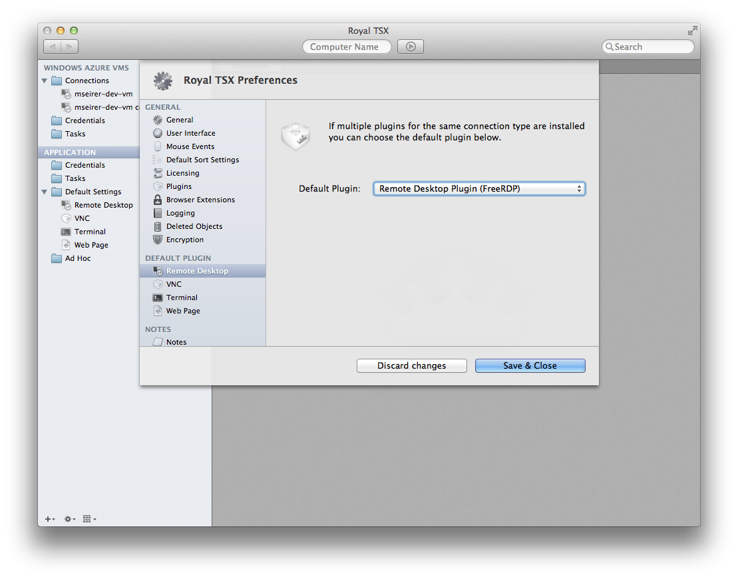Screen dimensions: 738x579
Task: Click Web Page icon under Default Settings
Action: (66, 245)
